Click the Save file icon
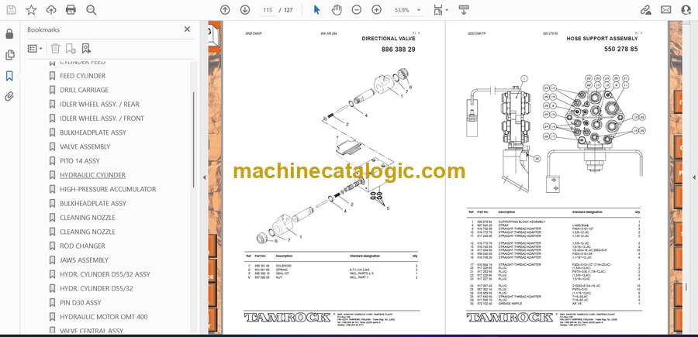This screenshot has width=698, height=337. pyautogui.click(x=11, y=10)
